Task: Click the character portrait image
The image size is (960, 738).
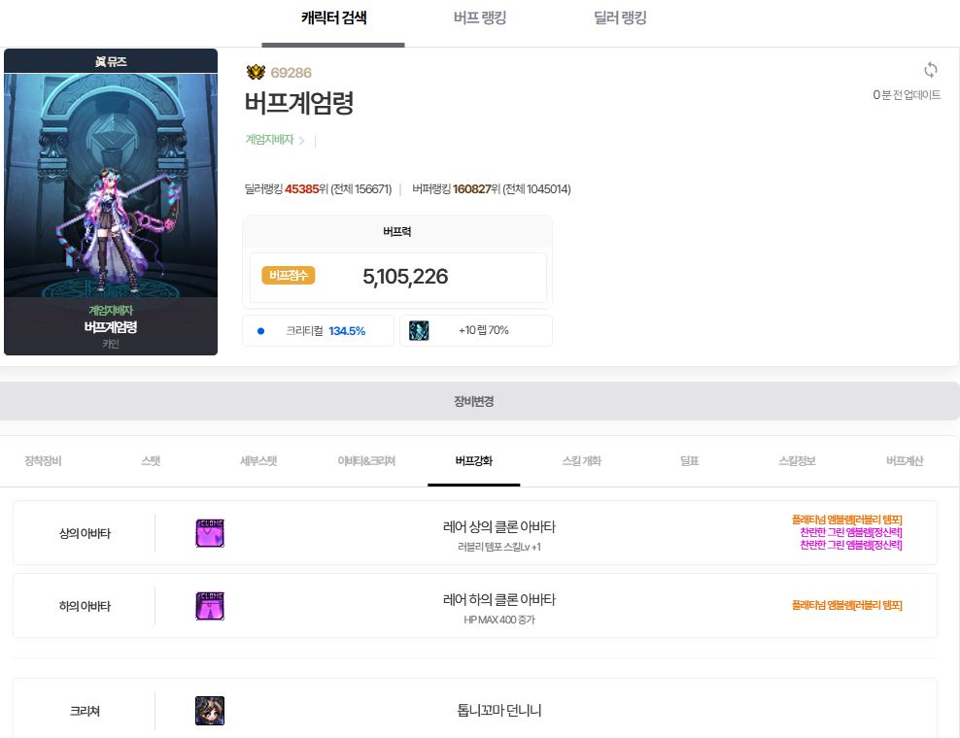Action: (x=111, y=184)
